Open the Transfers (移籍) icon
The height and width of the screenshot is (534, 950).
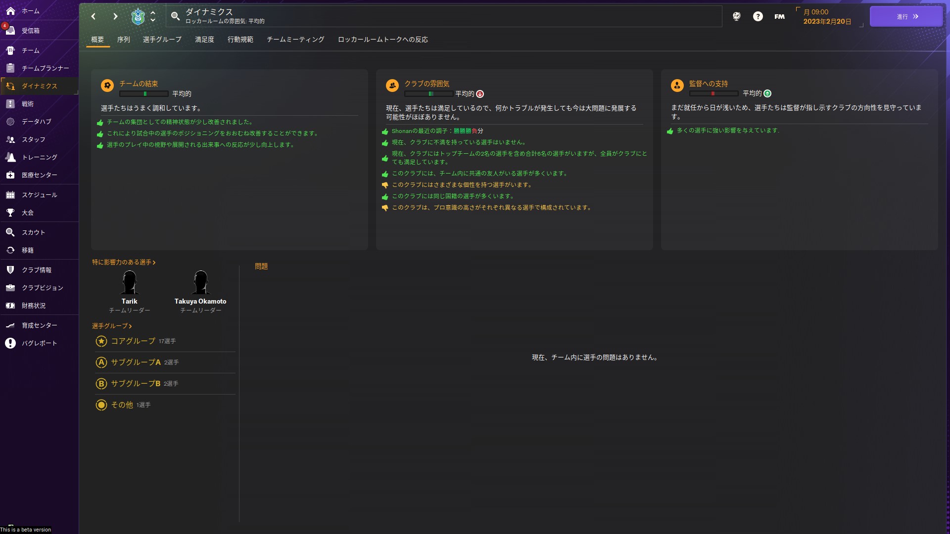click(10, 250)
